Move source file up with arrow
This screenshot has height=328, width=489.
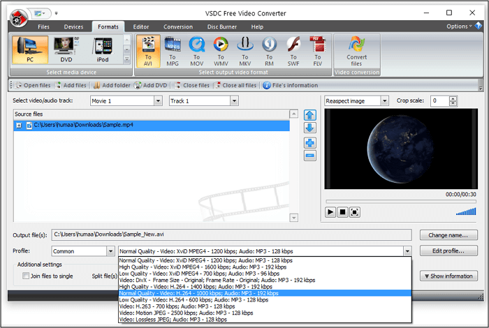[x=310, y=114]
